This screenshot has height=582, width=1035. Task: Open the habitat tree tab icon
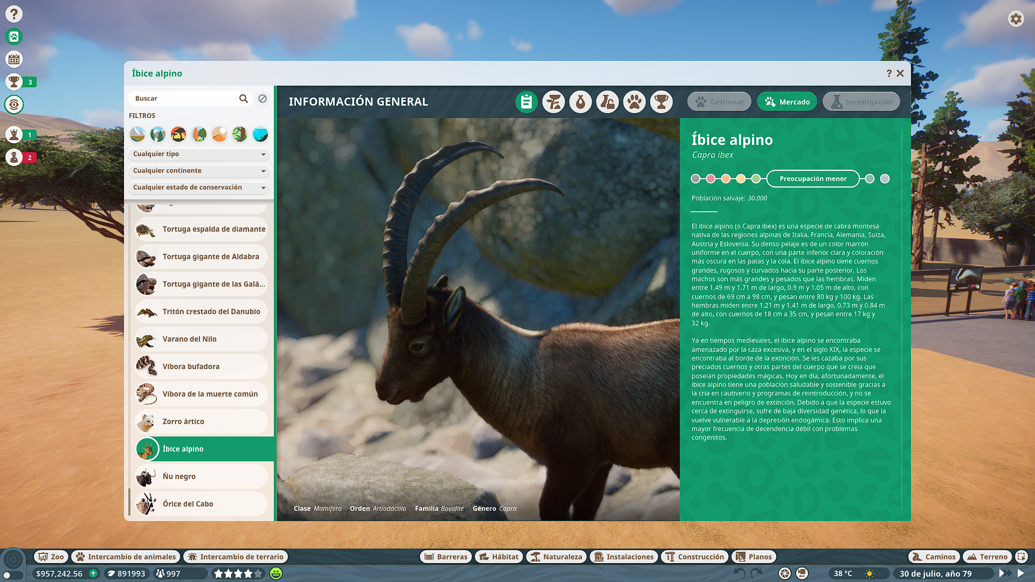coord(554,102)
